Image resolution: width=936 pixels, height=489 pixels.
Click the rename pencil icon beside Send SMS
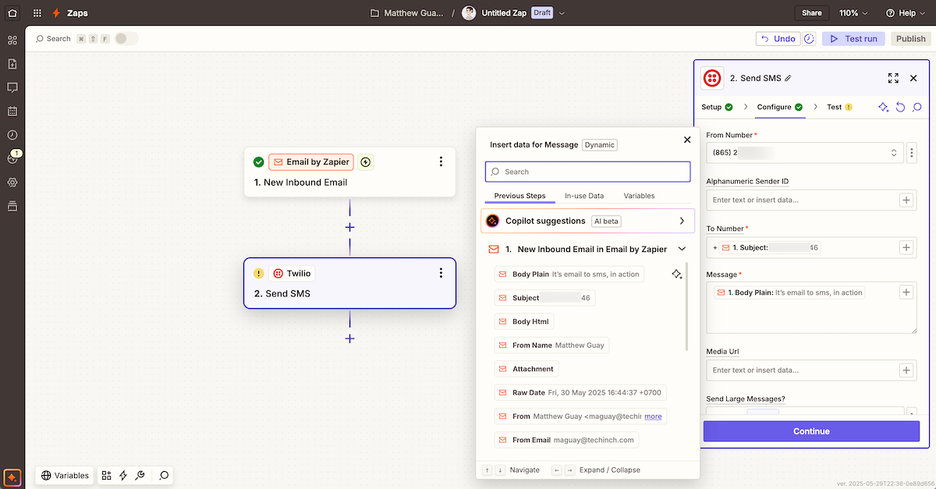[x=788, y=78]
